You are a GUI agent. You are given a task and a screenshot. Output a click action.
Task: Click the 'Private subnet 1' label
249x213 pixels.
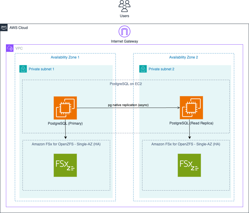tap(41, 69)
